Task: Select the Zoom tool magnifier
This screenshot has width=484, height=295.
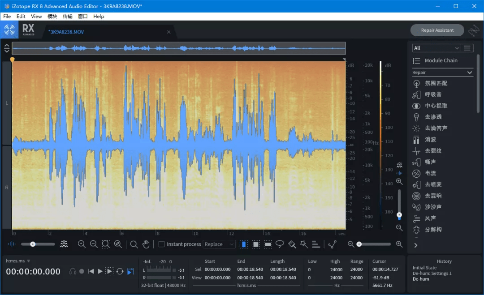Action: [x=134, y=244]
